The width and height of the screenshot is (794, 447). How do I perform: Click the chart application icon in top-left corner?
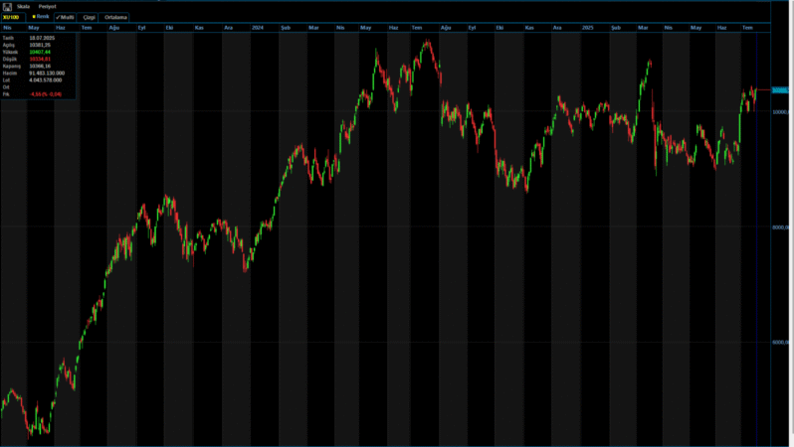click(7, 6)
